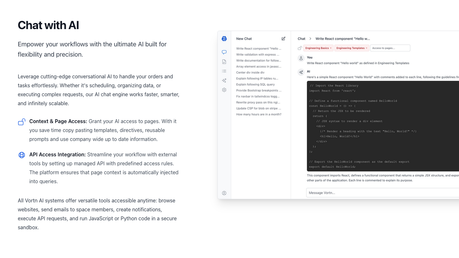Click the Context & Page Access: bold text
The width and height of the screenshot is (459, 258).
coord(58,121)
